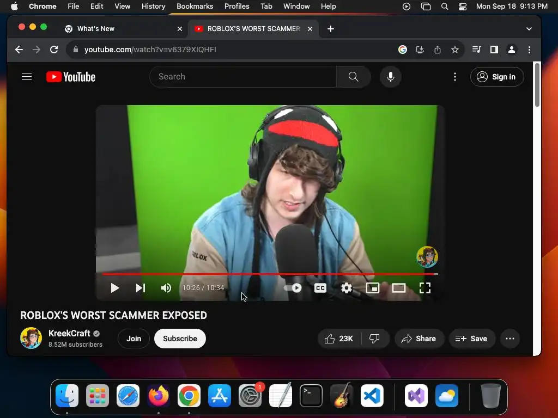Open Terminal from the dock

[x=311, y=396]
